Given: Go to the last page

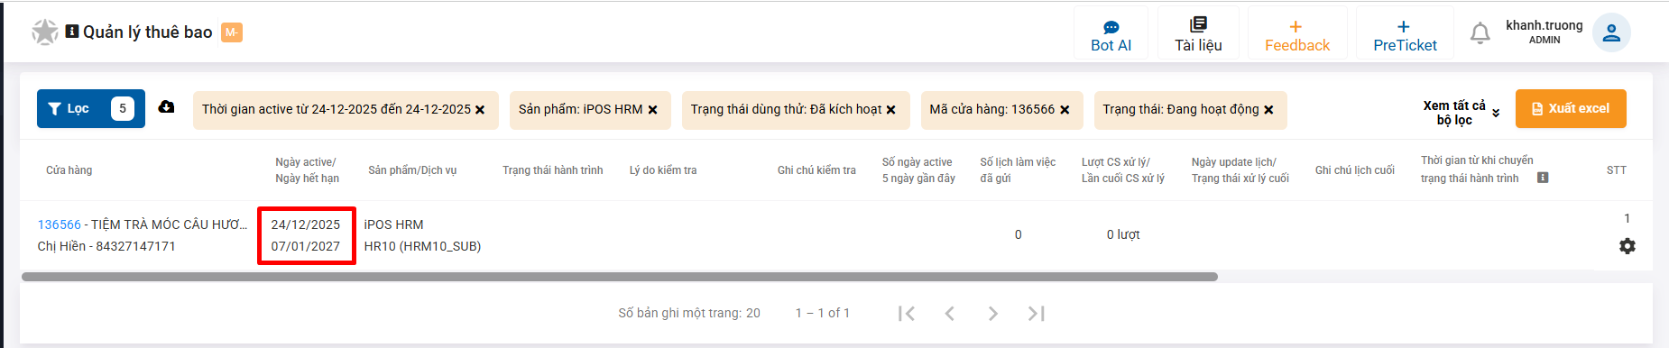Looking at the screenshot, I should coord(1037,313).
